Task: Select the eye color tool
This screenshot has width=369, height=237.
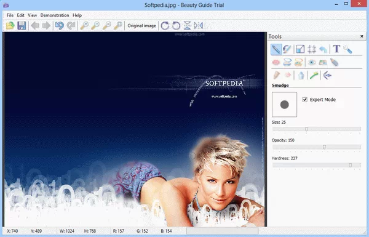Action: click(x=312, y=62)
